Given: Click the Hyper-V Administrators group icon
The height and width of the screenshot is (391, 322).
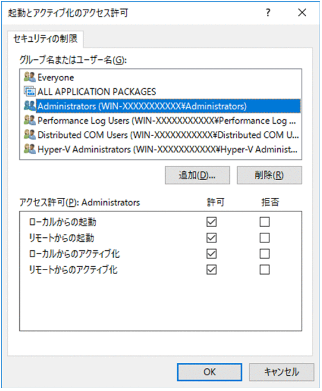Looking at the screenshot, I should tap(30, 149).
